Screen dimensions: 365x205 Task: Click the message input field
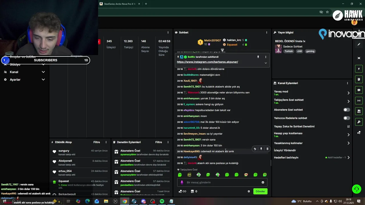222,183
